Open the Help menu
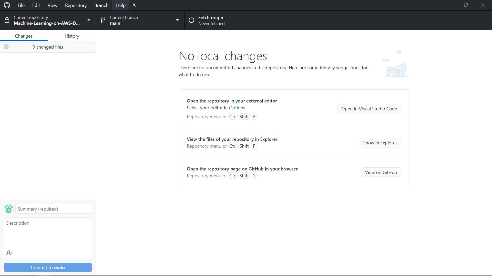The height and width of the screenshot is (276, 492). (x=120, y=5)
